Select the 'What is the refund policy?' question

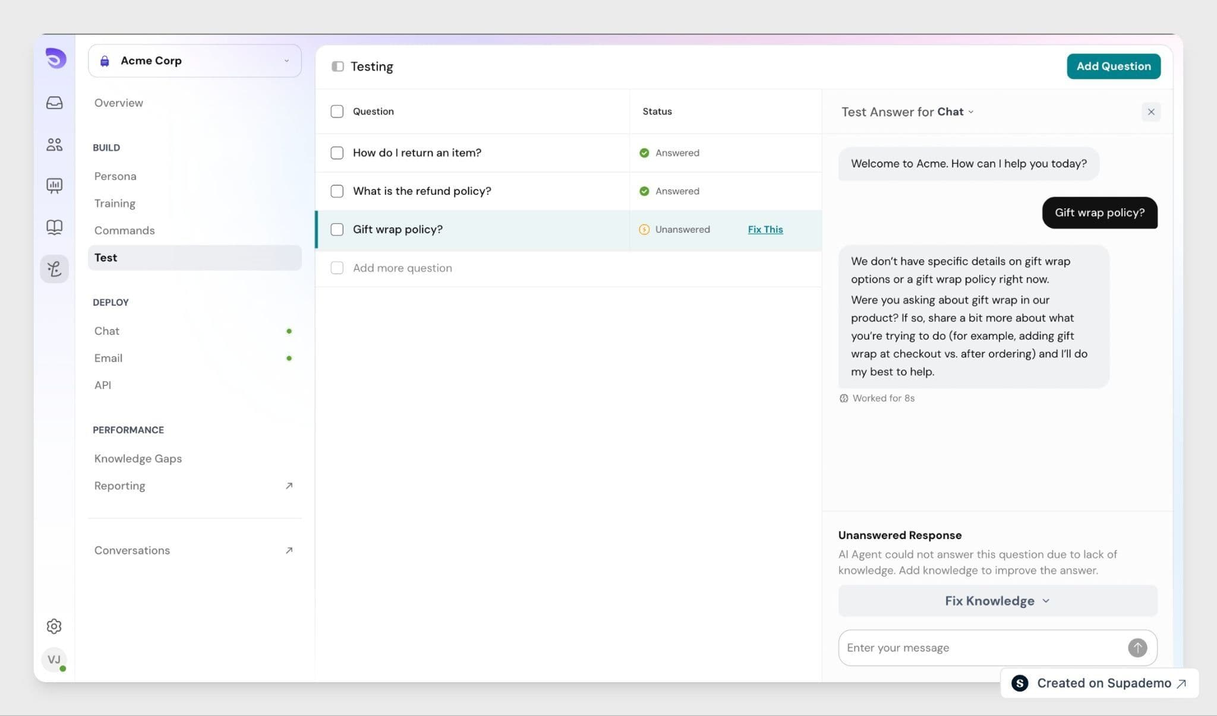422,191
